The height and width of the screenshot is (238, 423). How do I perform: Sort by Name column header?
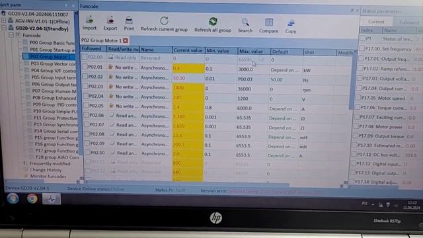(x=156, y=50)
